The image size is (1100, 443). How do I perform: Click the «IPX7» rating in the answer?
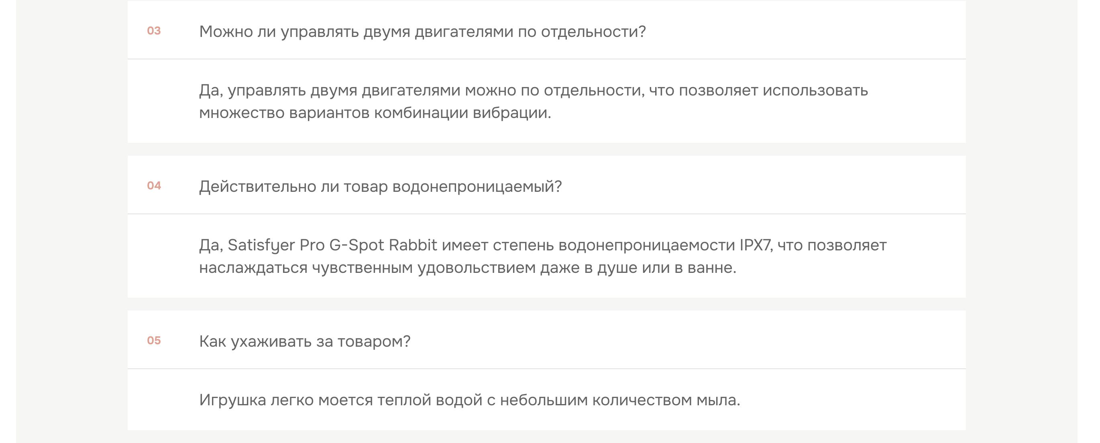pos(756,246)
